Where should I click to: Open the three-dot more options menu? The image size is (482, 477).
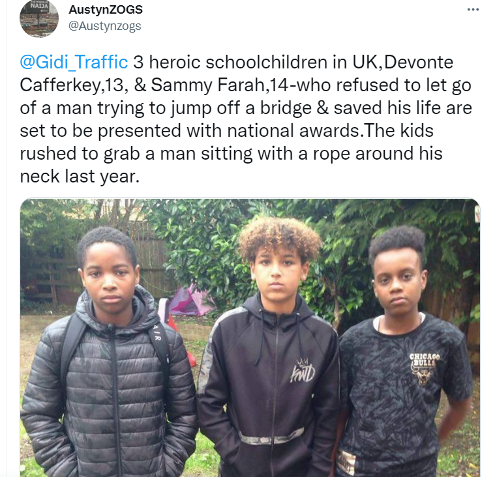pos(473,10)
